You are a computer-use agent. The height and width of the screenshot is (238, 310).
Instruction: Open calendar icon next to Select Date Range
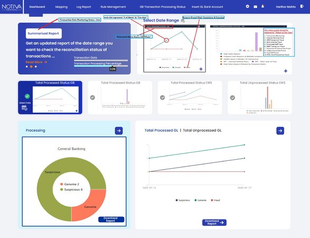(x=183, y=21)
